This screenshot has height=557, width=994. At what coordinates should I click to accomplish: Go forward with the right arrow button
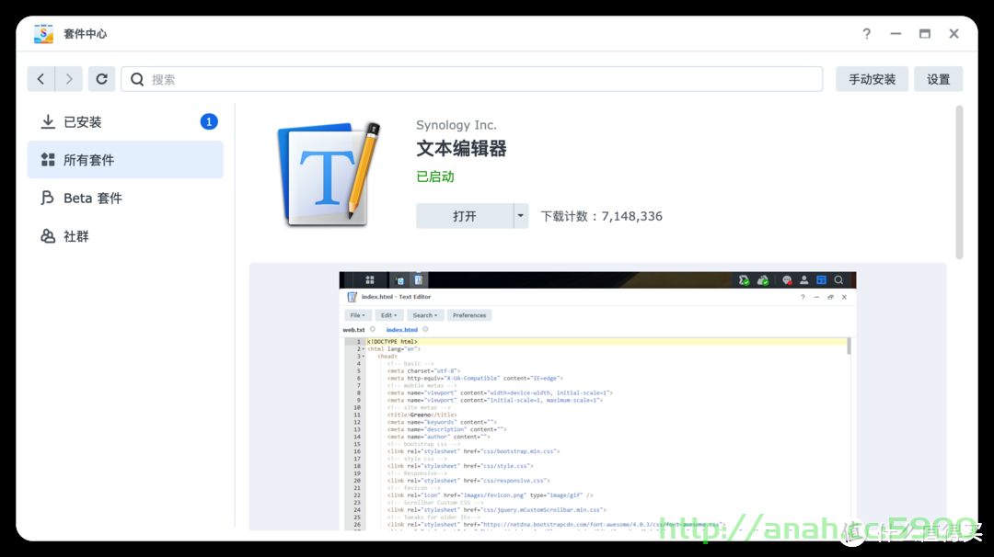click(x=69, y=79)
